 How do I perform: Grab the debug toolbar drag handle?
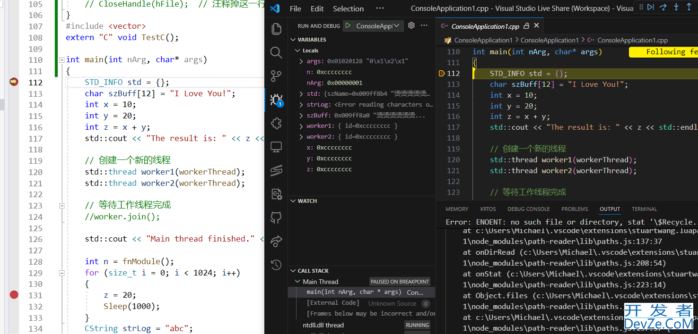tap(640, 7)
